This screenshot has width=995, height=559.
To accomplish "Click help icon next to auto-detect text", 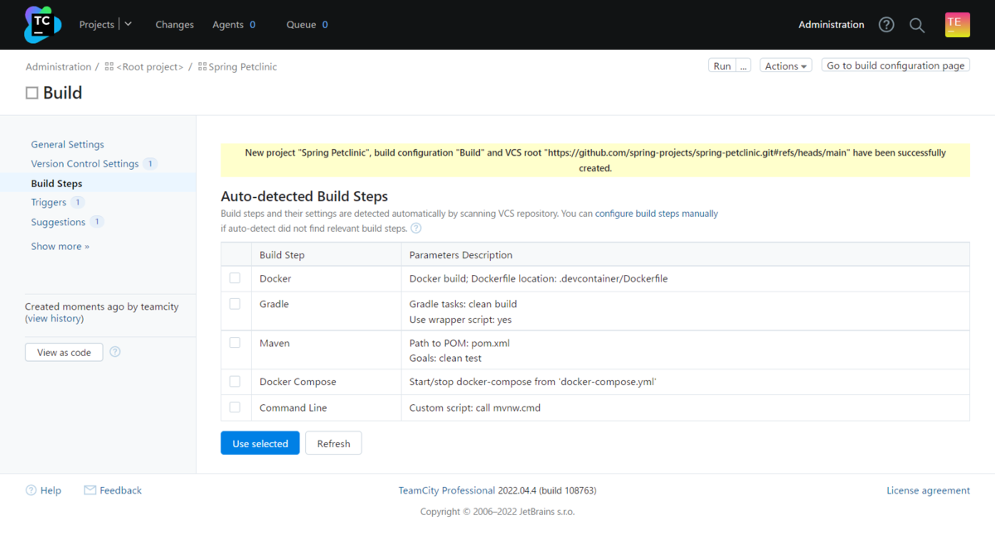I will pos(416,229).
